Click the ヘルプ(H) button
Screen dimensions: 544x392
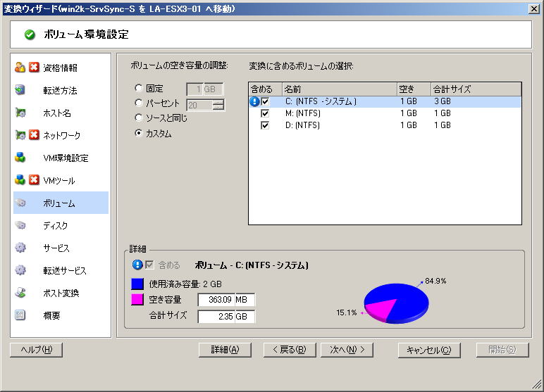(x=37, y=350)
